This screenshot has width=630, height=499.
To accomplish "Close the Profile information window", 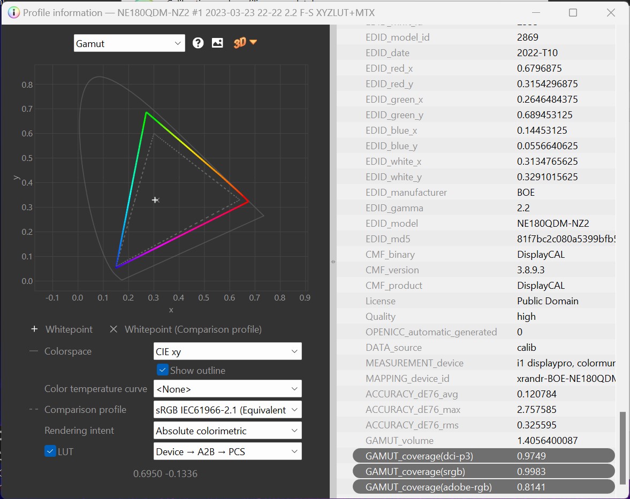I will (611, 12).
